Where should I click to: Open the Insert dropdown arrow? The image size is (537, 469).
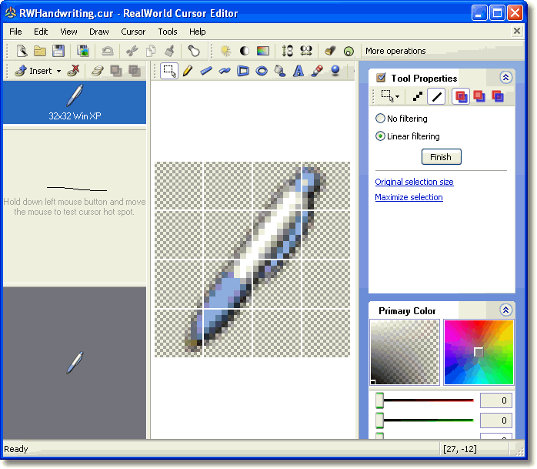point(59,72)
